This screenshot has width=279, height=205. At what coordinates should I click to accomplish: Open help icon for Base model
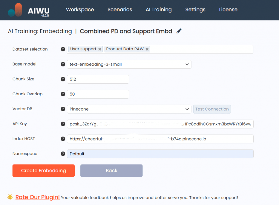[x=63, y=64]
